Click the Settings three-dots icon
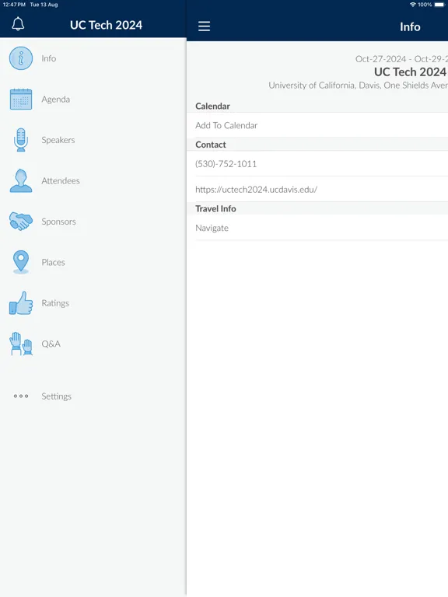This screenshot has width=448, height=597. 21,396
